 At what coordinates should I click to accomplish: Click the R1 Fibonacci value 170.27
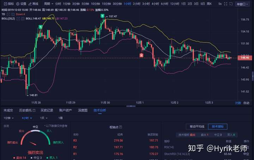[154, 154]
